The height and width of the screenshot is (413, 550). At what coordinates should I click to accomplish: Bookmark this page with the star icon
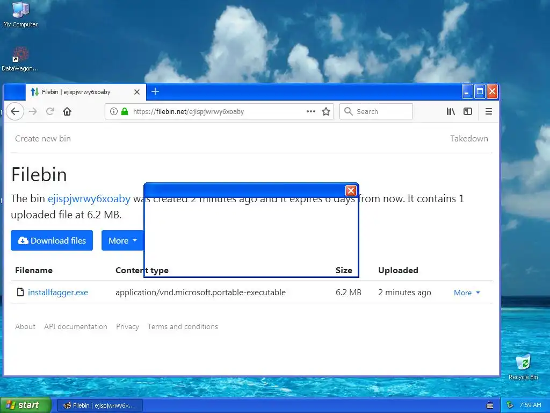[x=326, y=112]
